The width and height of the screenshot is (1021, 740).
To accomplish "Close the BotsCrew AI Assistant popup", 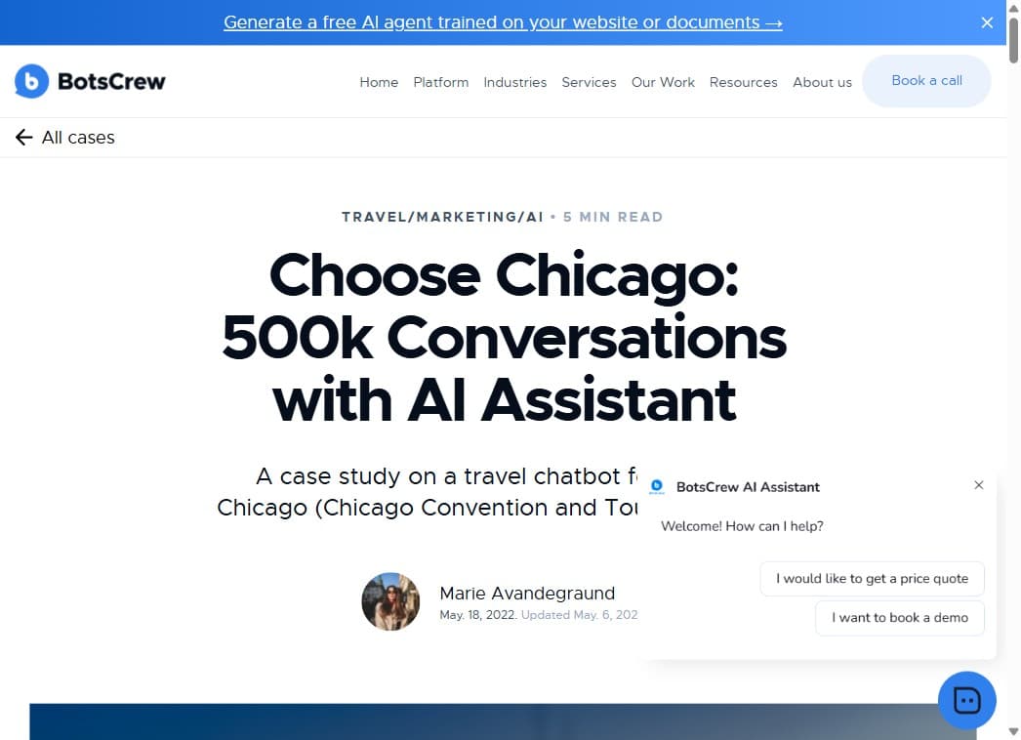I will (978, 485).
